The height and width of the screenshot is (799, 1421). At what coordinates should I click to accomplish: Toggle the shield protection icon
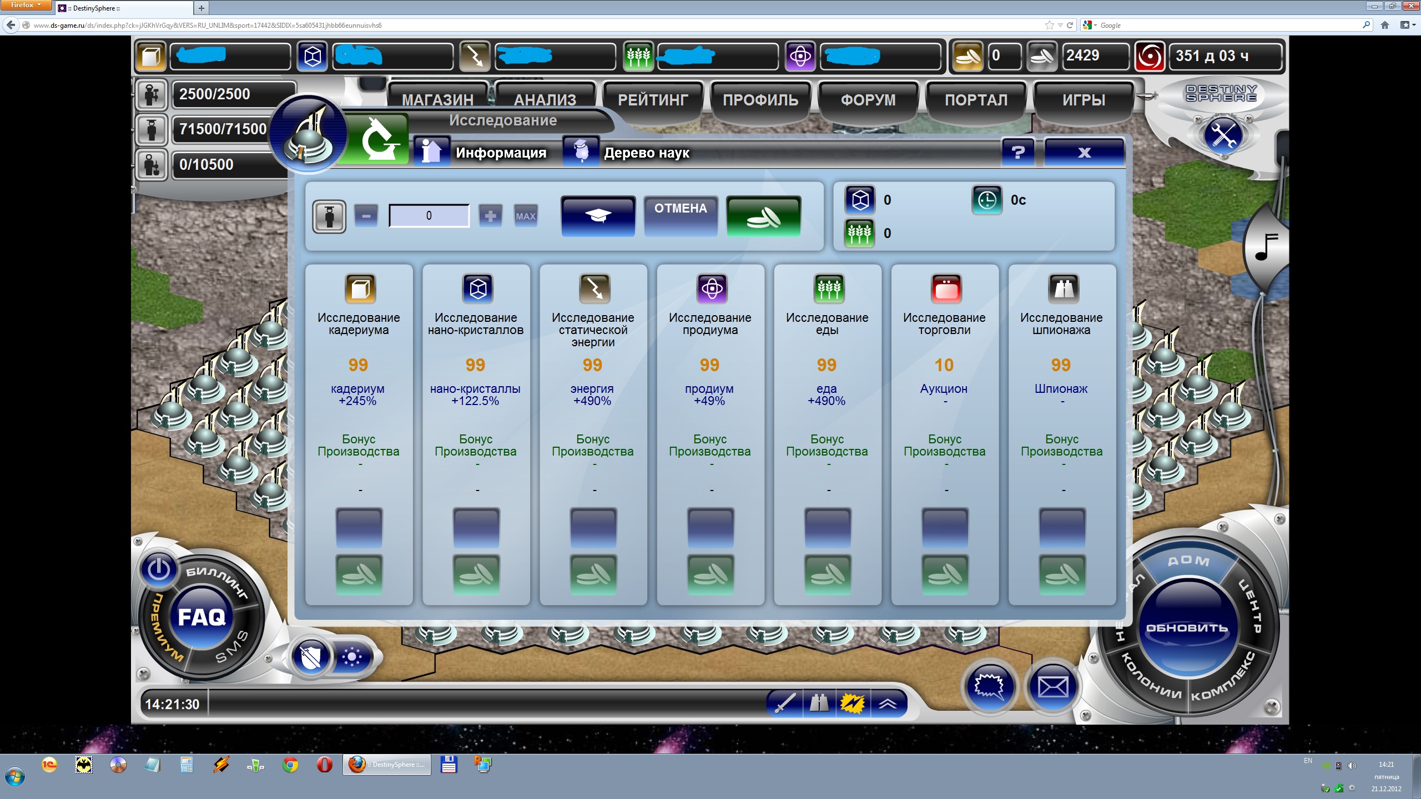point(311,658)
